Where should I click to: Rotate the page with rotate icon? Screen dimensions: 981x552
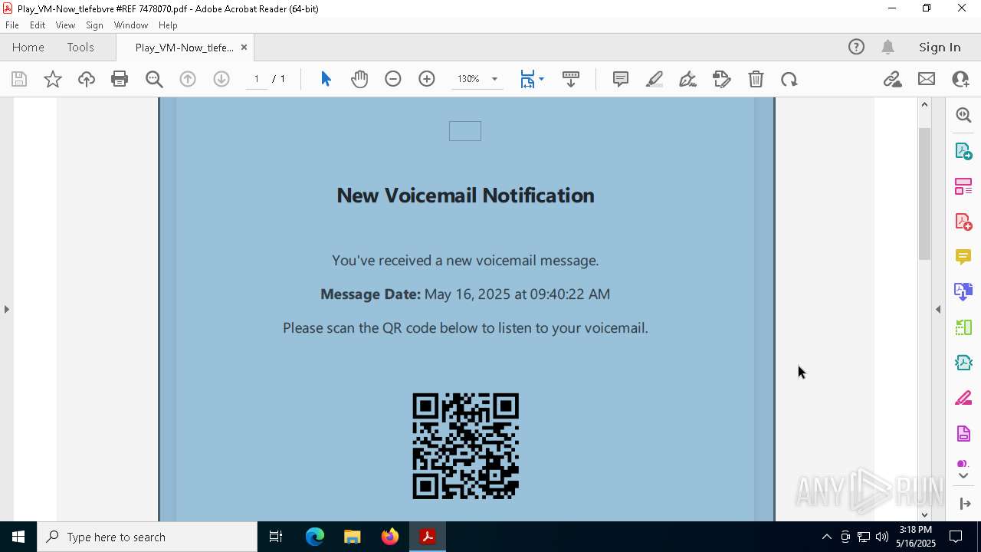tap(789, 79)
